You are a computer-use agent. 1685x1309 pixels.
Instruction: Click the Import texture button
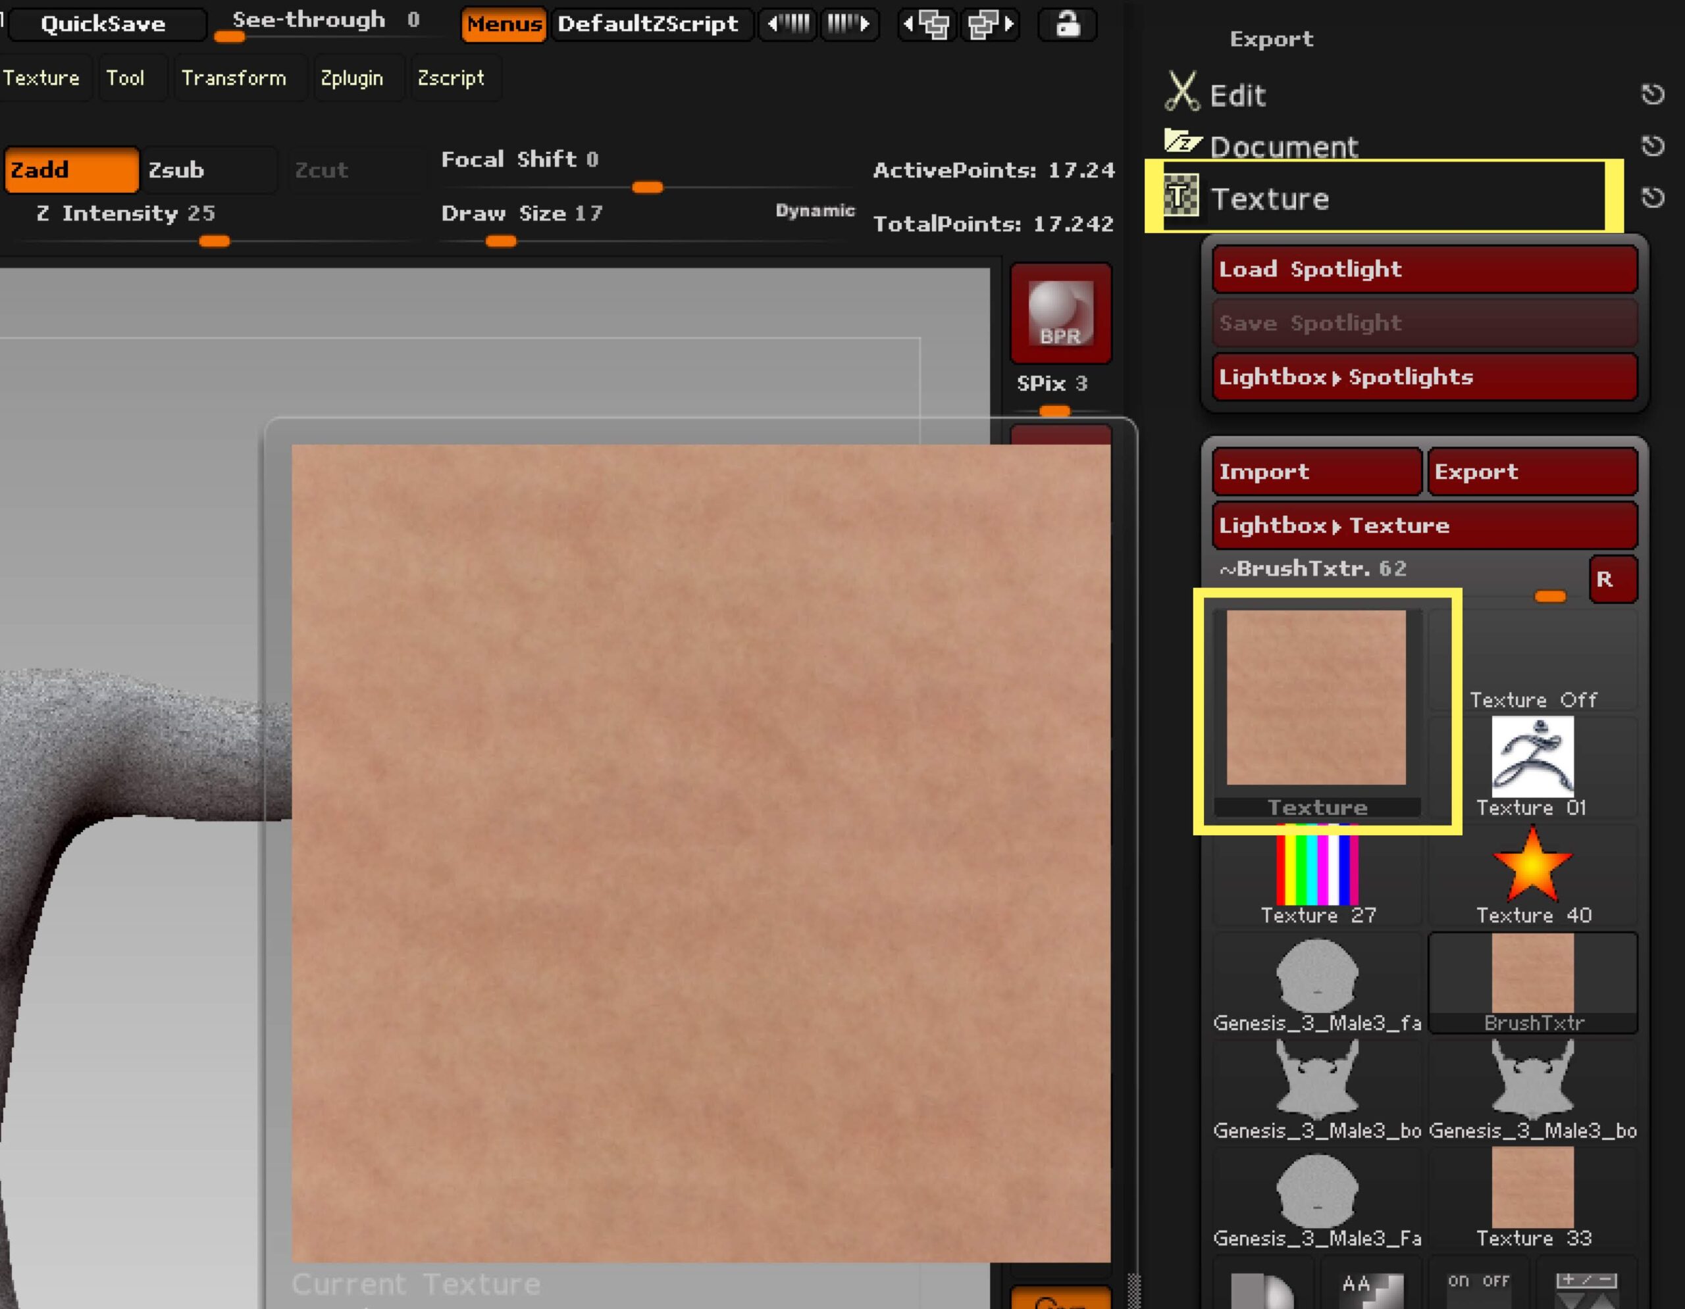[x=1316, y=471]
